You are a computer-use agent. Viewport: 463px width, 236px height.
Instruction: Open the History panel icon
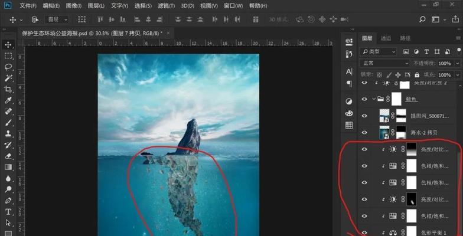click(x=349, y=54)
